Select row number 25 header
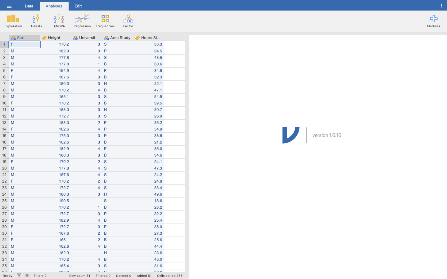The width and height of the screenshot is (447, 279). pos(4,201)
